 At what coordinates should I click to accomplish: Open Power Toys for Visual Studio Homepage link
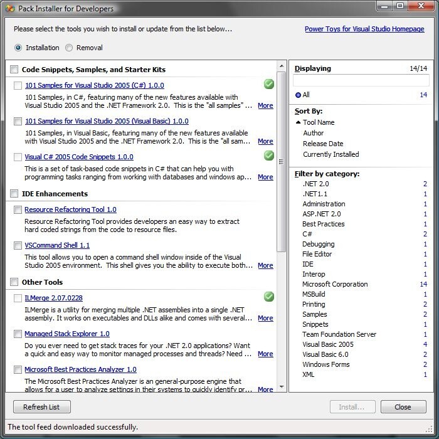point(364,29)
